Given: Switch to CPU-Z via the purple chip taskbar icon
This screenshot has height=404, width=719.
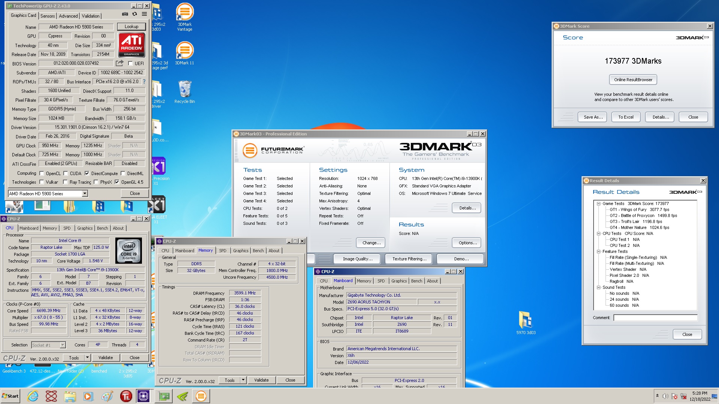Looking at the screenshot, I should pos(143,396).
